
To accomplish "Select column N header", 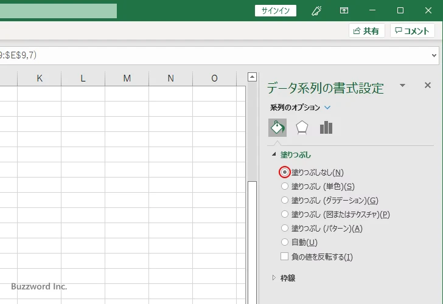I will [170, 78].
